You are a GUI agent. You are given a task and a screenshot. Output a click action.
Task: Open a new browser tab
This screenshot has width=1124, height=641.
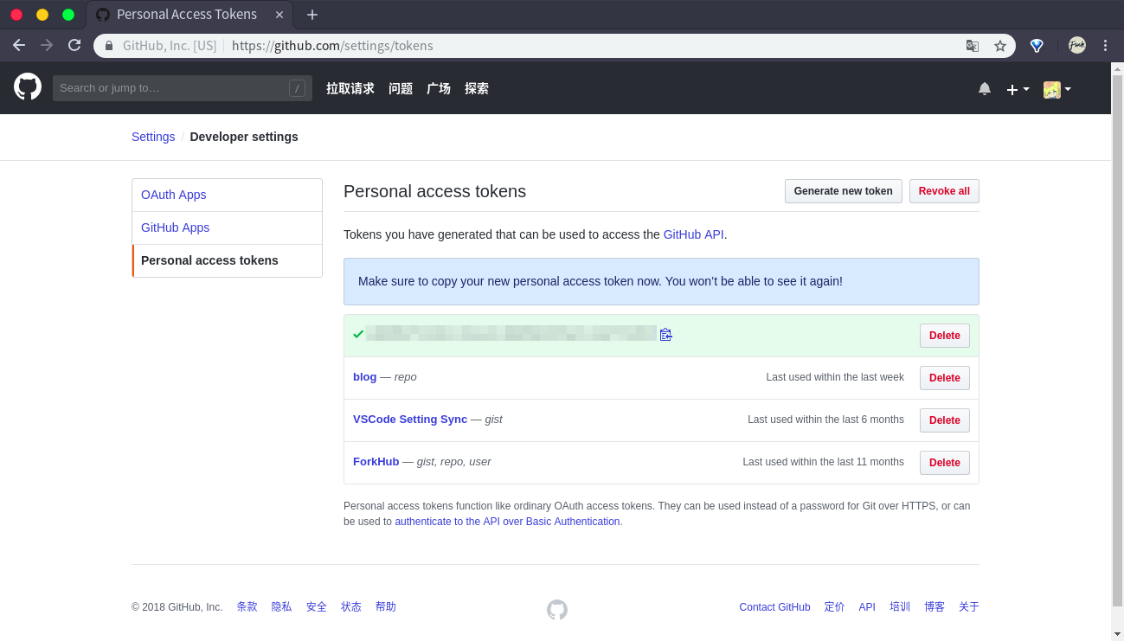pos(312,15)
